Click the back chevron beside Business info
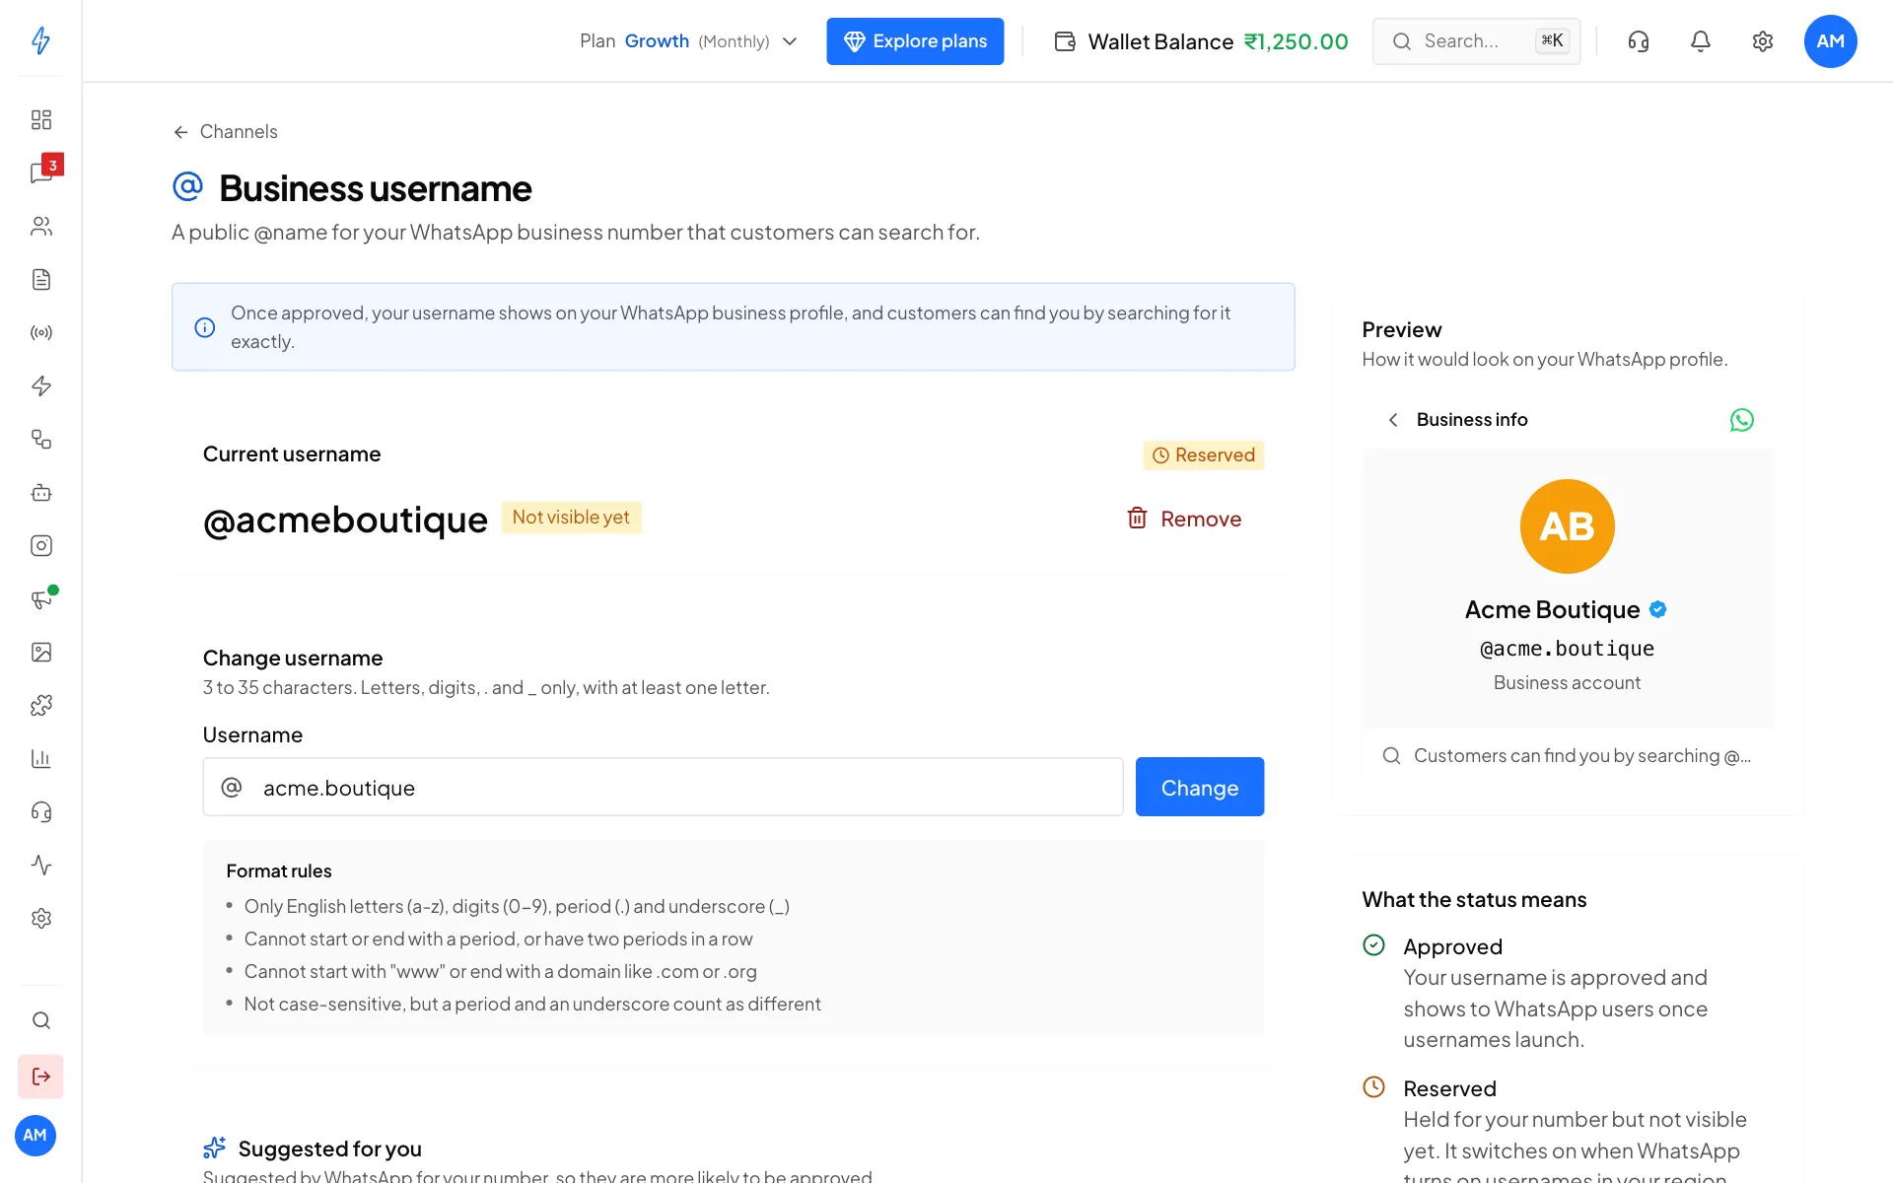Image resolution: width=1893 pixels, height=1183 pixels. [1393, 420]
